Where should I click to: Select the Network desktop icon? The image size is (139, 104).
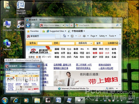tap(7, 45)
